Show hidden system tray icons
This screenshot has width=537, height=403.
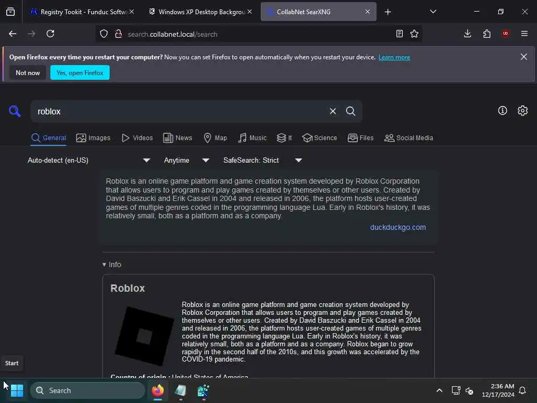(439, 390)
